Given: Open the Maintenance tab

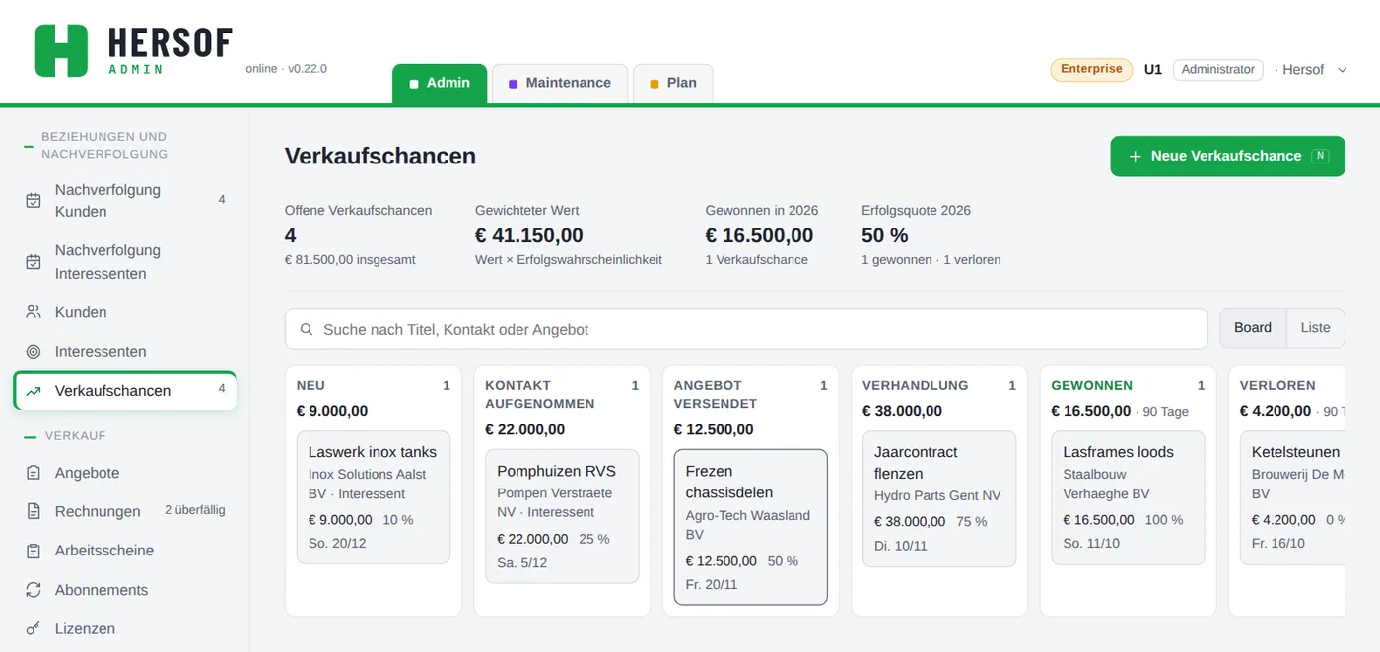Looking at the screenshot, I should 560,83.
